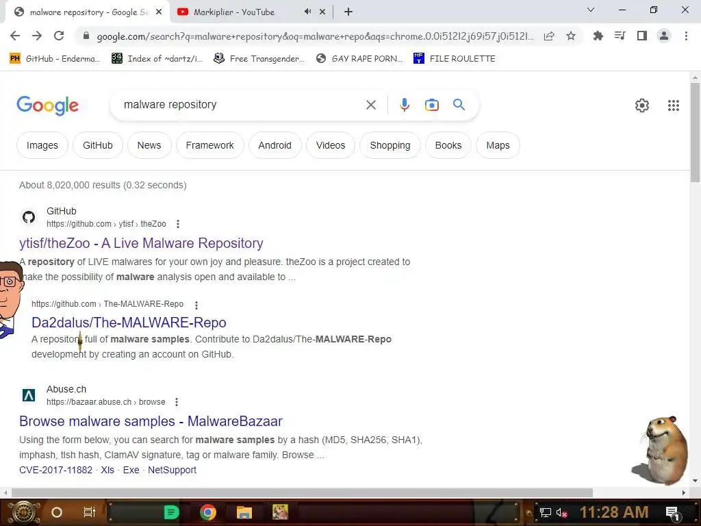
Task: Unmute the system volume tray icon
Action: [561, 513]
